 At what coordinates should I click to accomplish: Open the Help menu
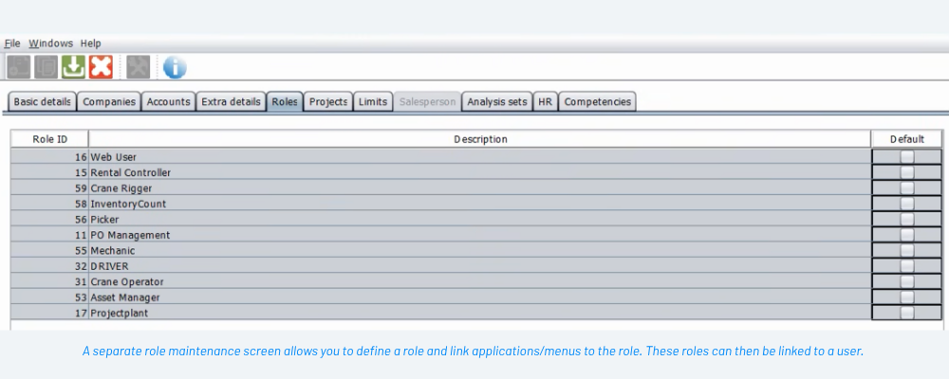click(90, 44)
